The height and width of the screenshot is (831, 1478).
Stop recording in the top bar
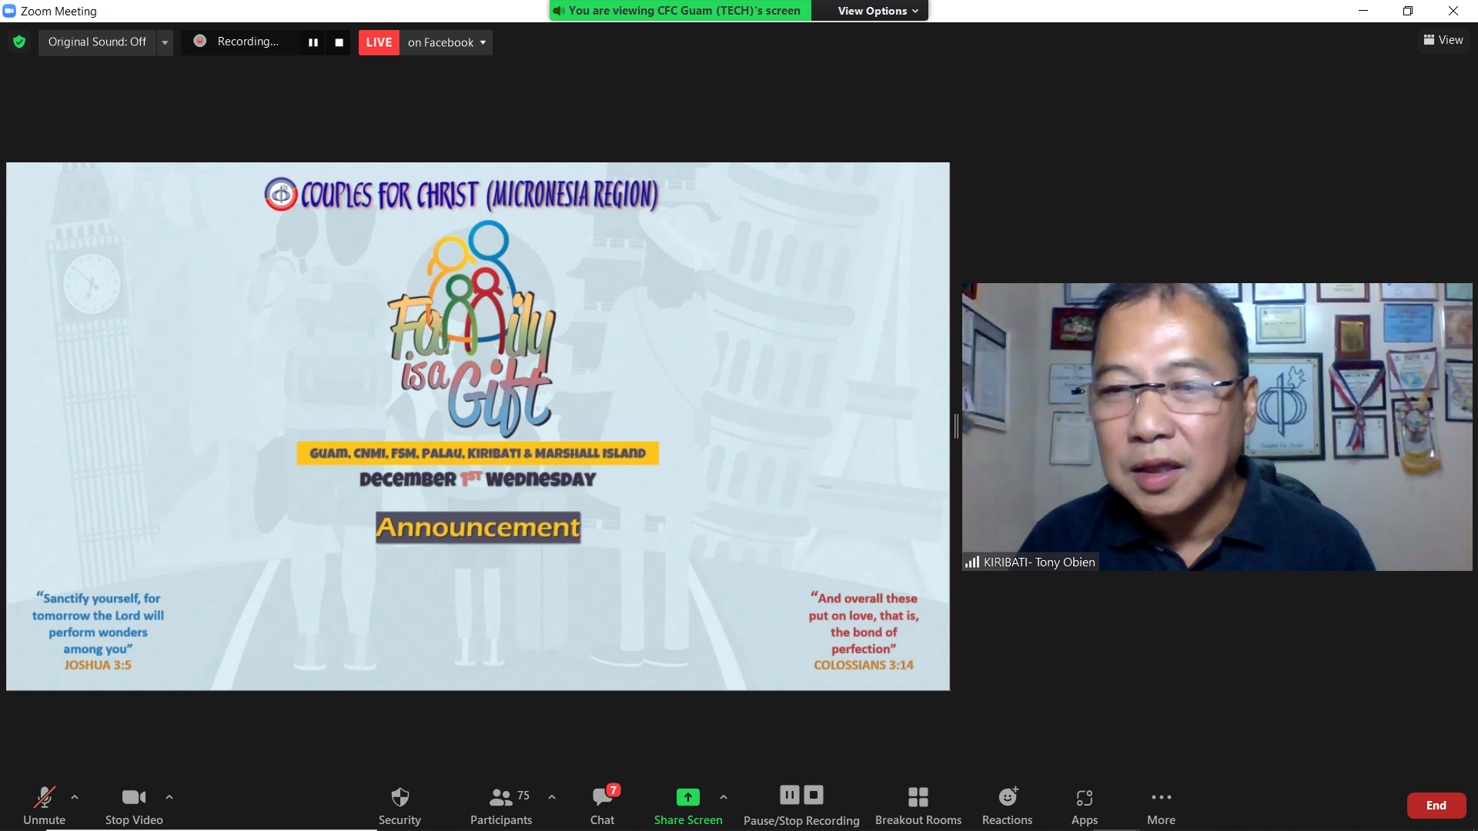click(339, 42)
